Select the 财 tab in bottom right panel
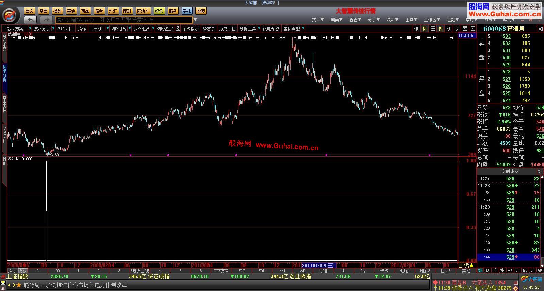This screenshot has height=291, width=544. coord(488,270)
